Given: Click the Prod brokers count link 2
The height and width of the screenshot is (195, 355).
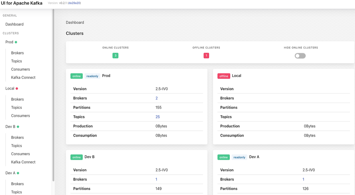Looking at the screenshot, I should [x=157, y=98].
